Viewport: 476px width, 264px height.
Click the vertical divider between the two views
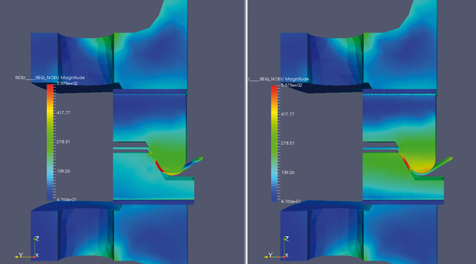246,132
